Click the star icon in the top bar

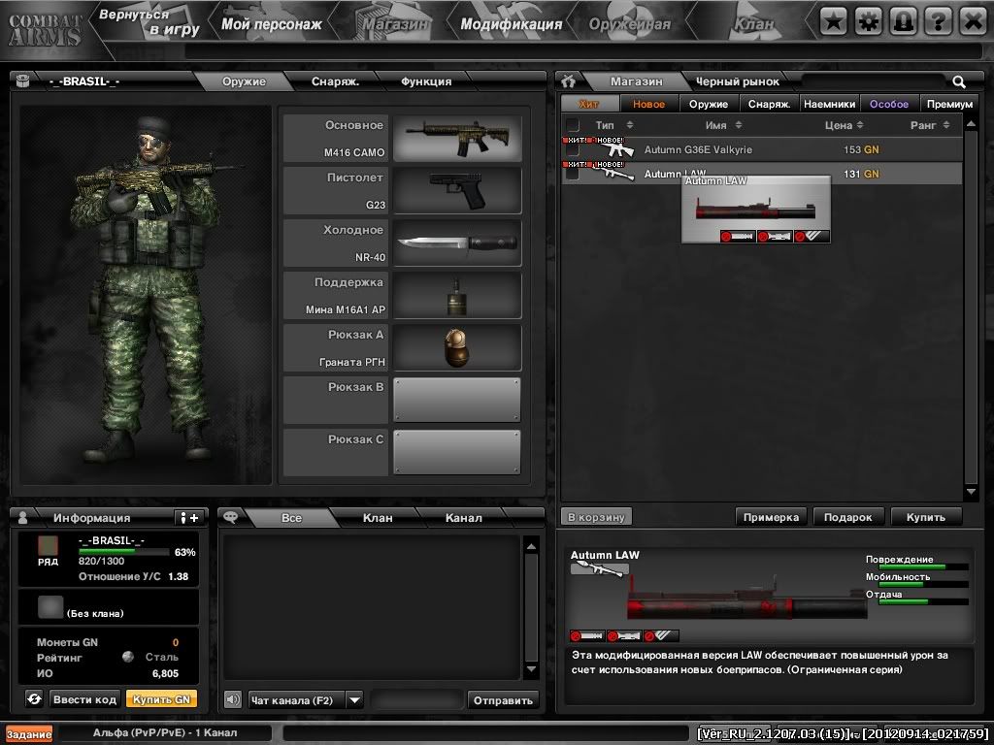click(x=832, y=19)
